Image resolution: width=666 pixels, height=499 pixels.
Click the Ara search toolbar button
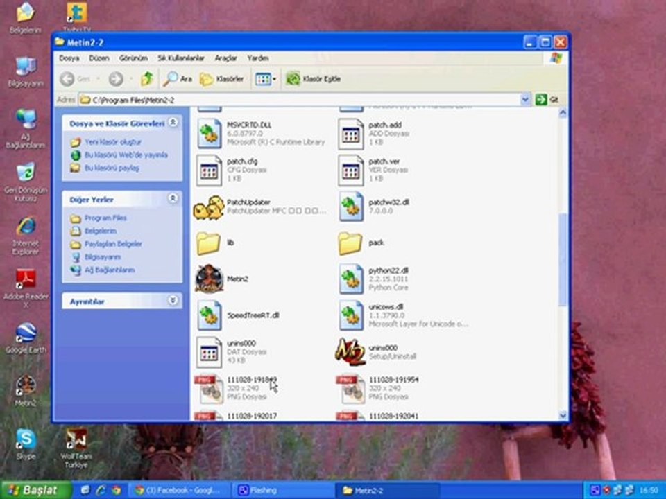[x=178, y=78]
